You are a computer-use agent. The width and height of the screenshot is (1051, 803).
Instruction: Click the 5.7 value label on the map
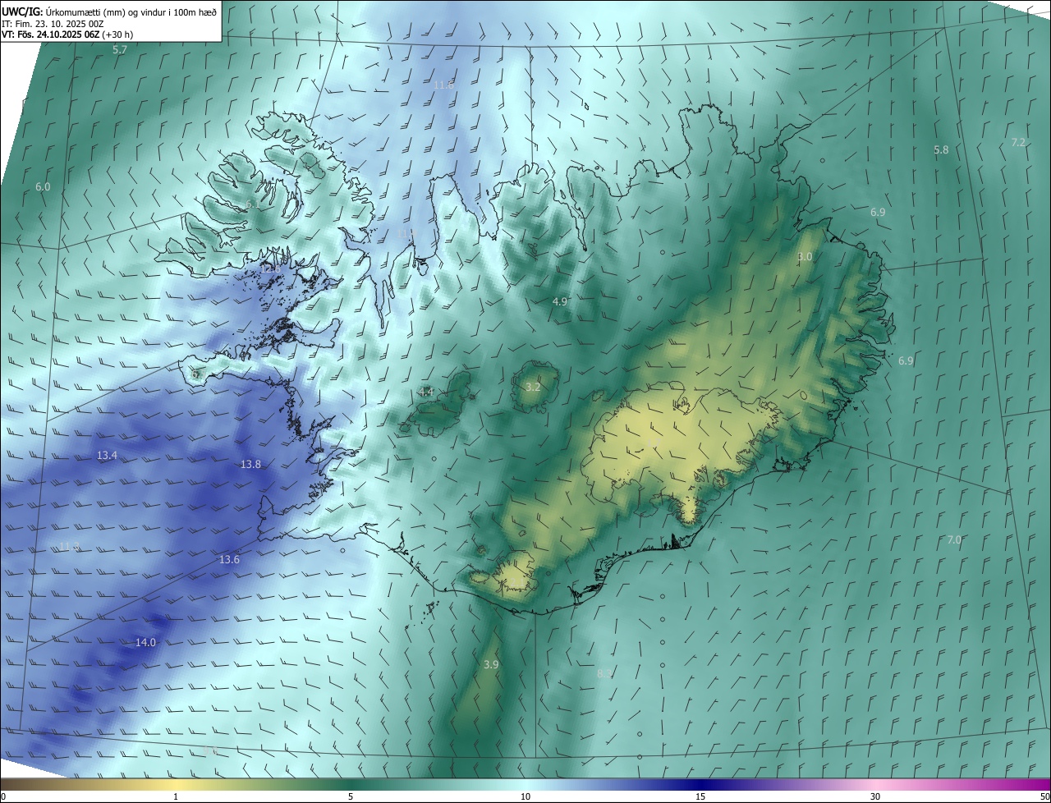[x=120, y=50]
